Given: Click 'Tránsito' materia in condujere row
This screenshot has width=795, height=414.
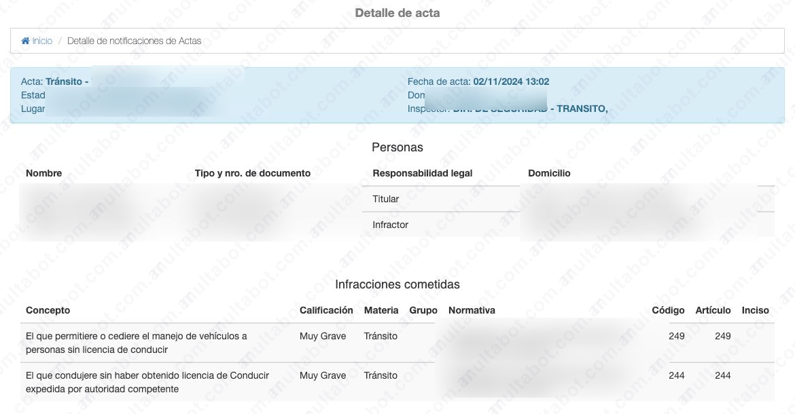Looking at the screenshot, I should 381,375.
